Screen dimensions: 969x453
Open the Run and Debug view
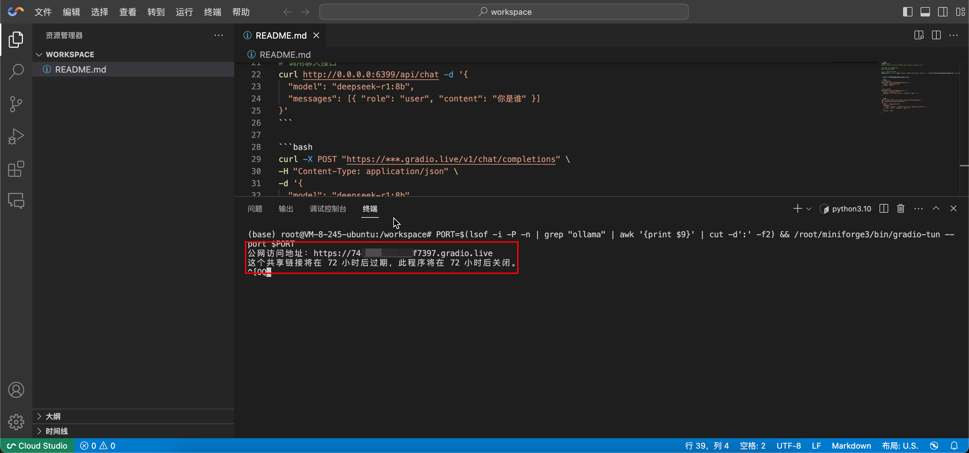[x=16, y=136]
